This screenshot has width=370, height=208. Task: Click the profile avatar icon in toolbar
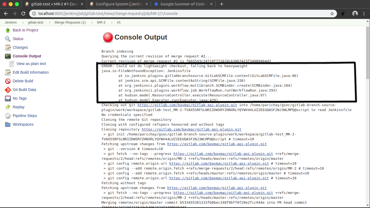tap(355, 14)
